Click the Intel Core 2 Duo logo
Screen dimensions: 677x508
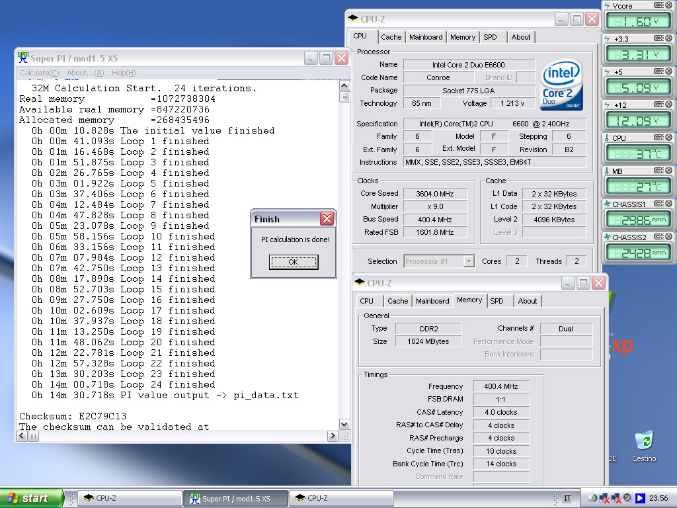click(562, 85)
